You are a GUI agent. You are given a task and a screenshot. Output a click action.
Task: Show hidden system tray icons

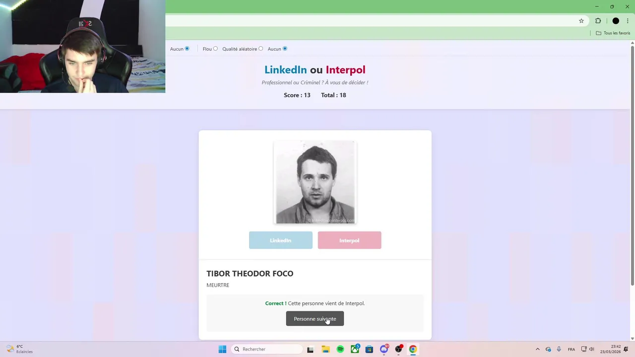click(537, 349)
